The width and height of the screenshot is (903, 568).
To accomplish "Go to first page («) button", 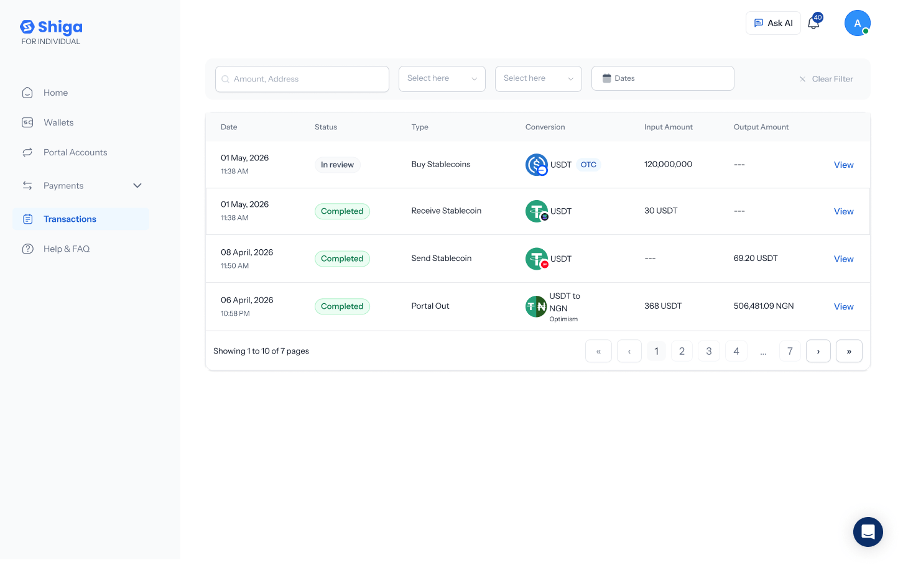I will [598, 351].
